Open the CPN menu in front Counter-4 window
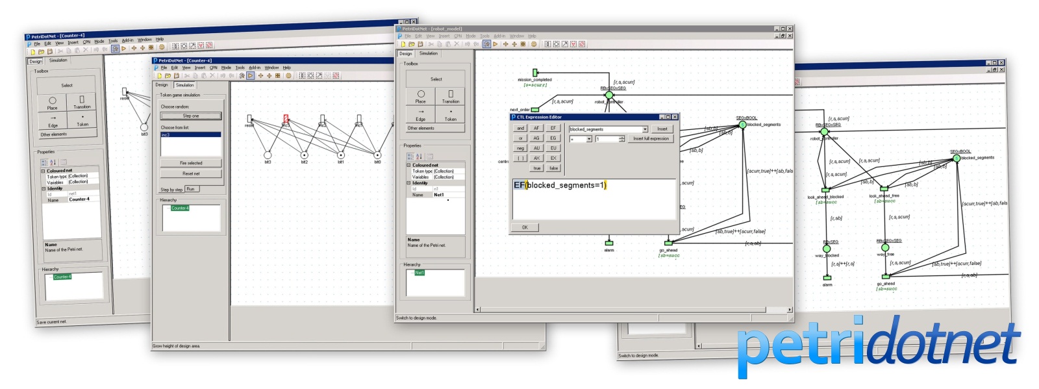The image size is (1039, 389). tap(213, 68)
